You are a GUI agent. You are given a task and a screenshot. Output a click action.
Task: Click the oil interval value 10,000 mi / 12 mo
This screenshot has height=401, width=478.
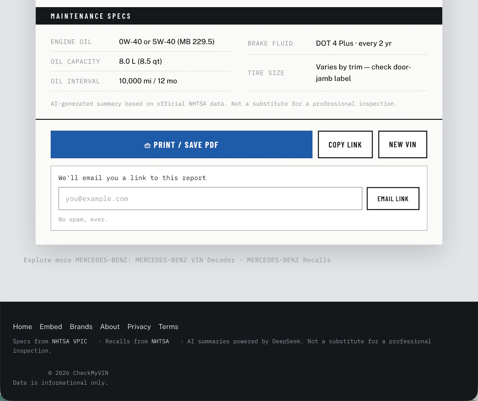pos(148,81)
